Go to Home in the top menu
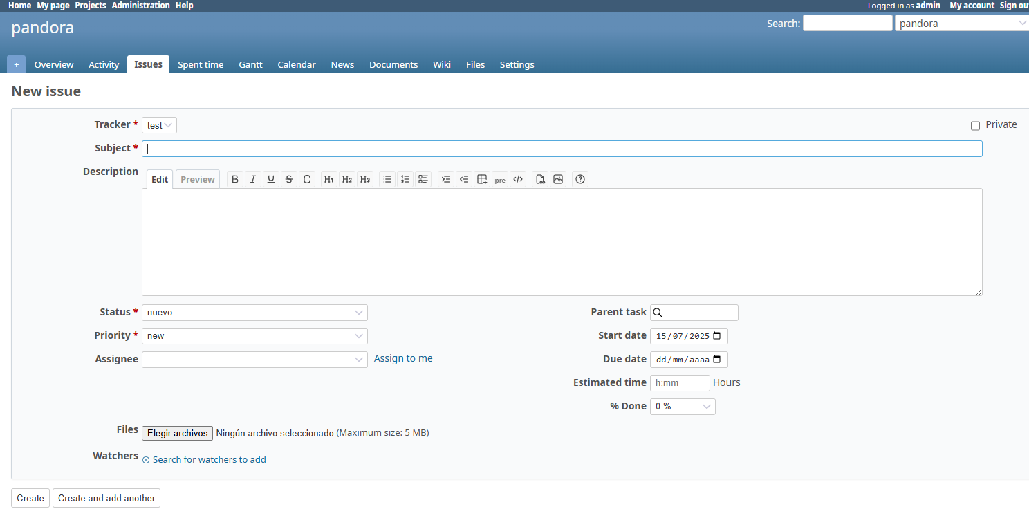This screenshot has height=518, width=1029. [19, 5]
